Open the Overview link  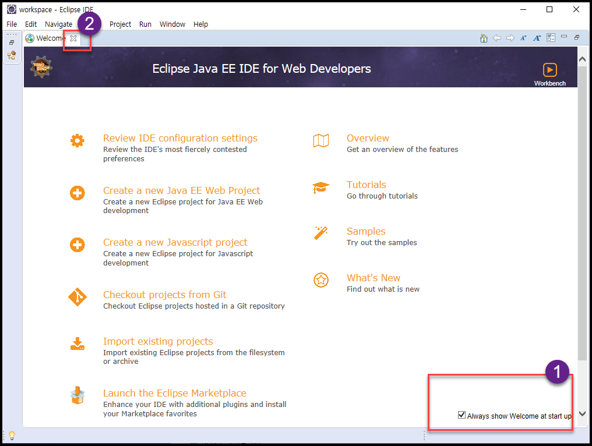click(368, 138)
